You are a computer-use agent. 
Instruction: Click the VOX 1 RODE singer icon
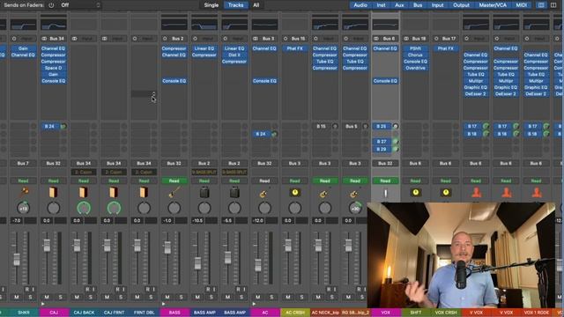(x=537, y=193)
